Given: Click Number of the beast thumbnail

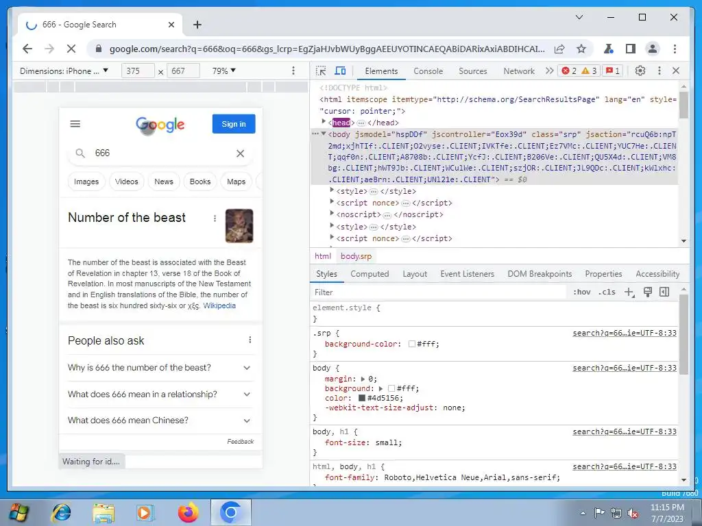Looking at the screenshot, I should [x=239, y=226].
